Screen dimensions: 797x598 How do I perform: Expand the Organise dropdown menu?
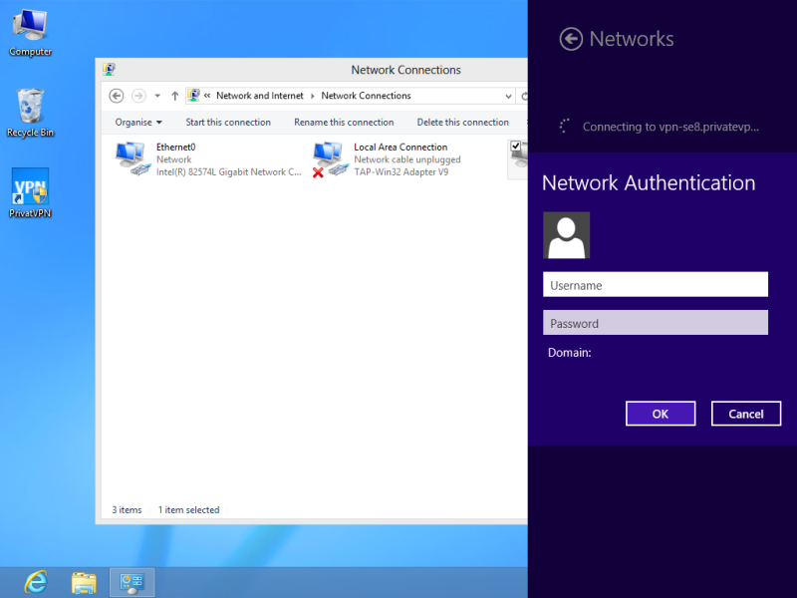(x=138, y=123)
